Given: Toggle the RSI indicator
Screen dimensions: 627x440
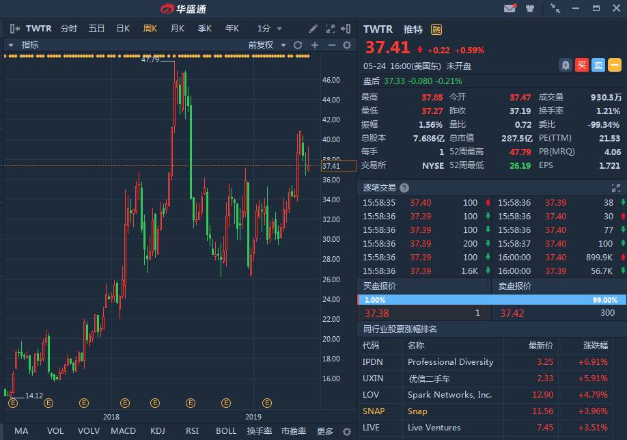Looking at the screenshot, I should point(192,431).
